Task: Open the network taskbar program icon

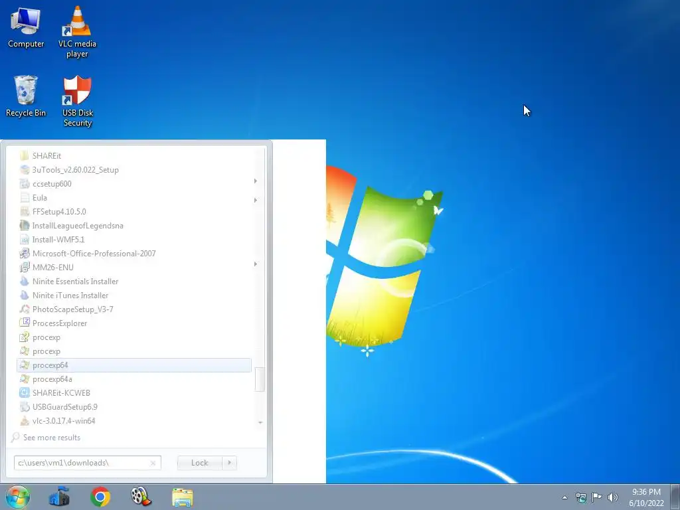Action: point(59,497)
